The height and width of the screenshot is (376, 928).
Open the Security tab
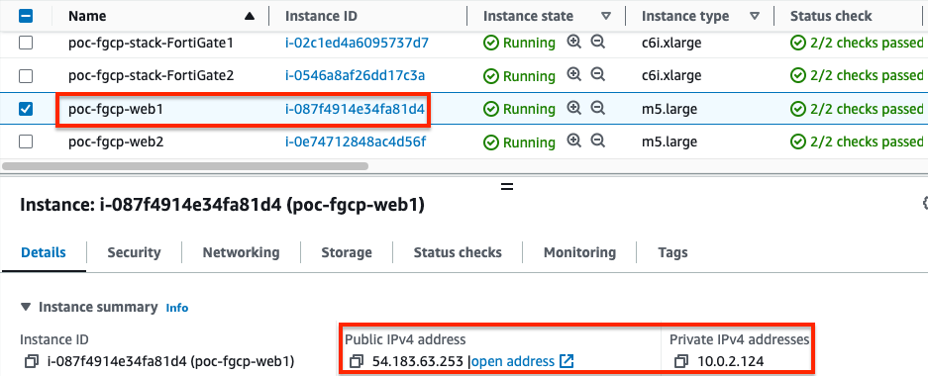pyautogui.click(x=134, y=252)
